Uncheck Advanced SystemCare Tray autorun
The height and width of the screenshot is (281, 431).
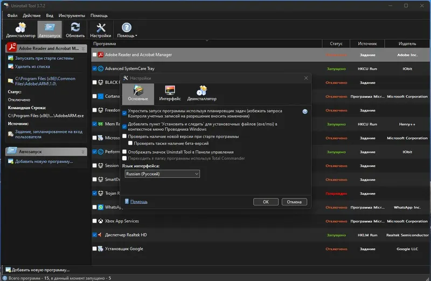pyautogui.click(x=95, y=68)
